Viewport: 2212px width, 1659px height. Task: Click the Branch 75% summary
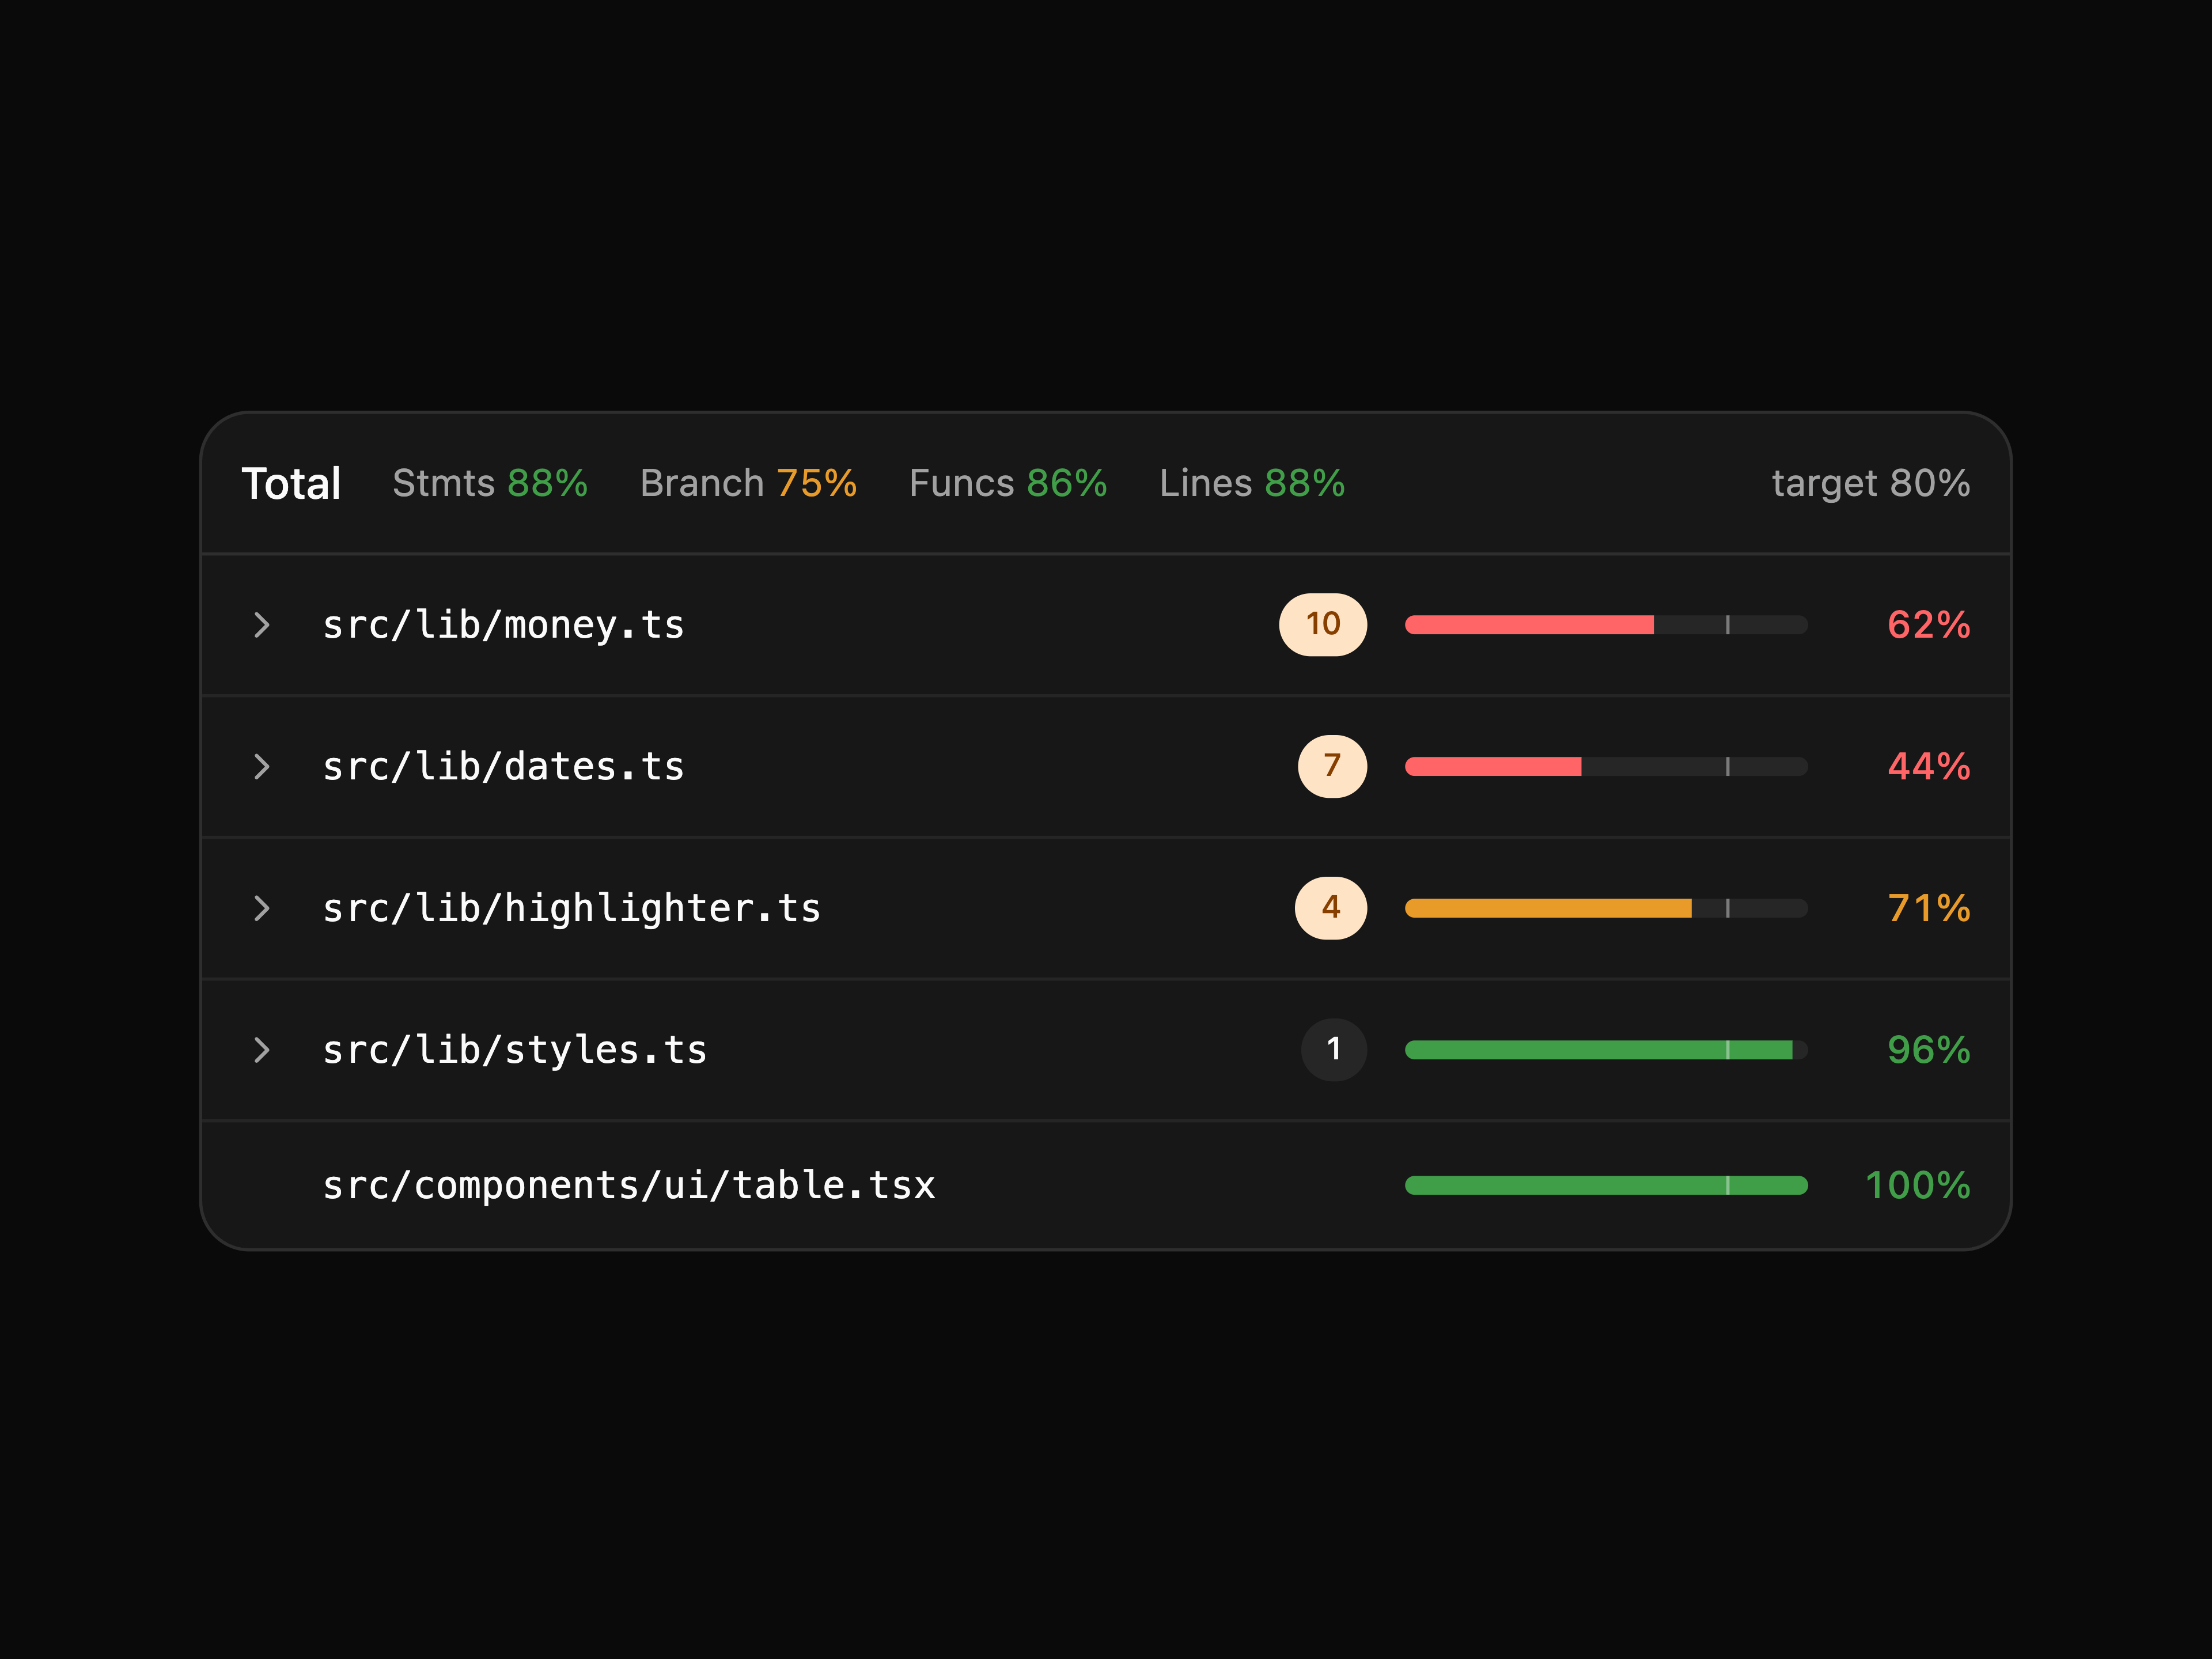point(748,484)
